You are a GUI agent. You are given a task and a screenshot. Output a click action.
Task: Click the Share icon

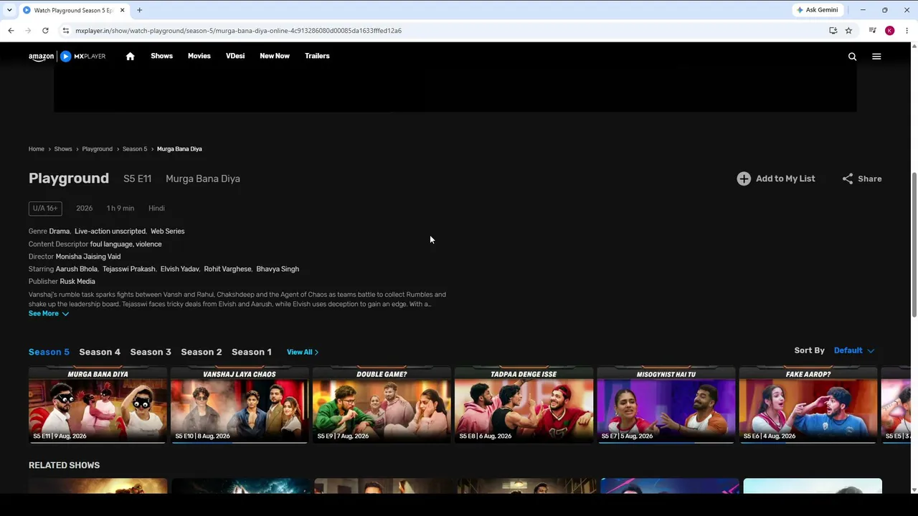click(x=848, y=178)
